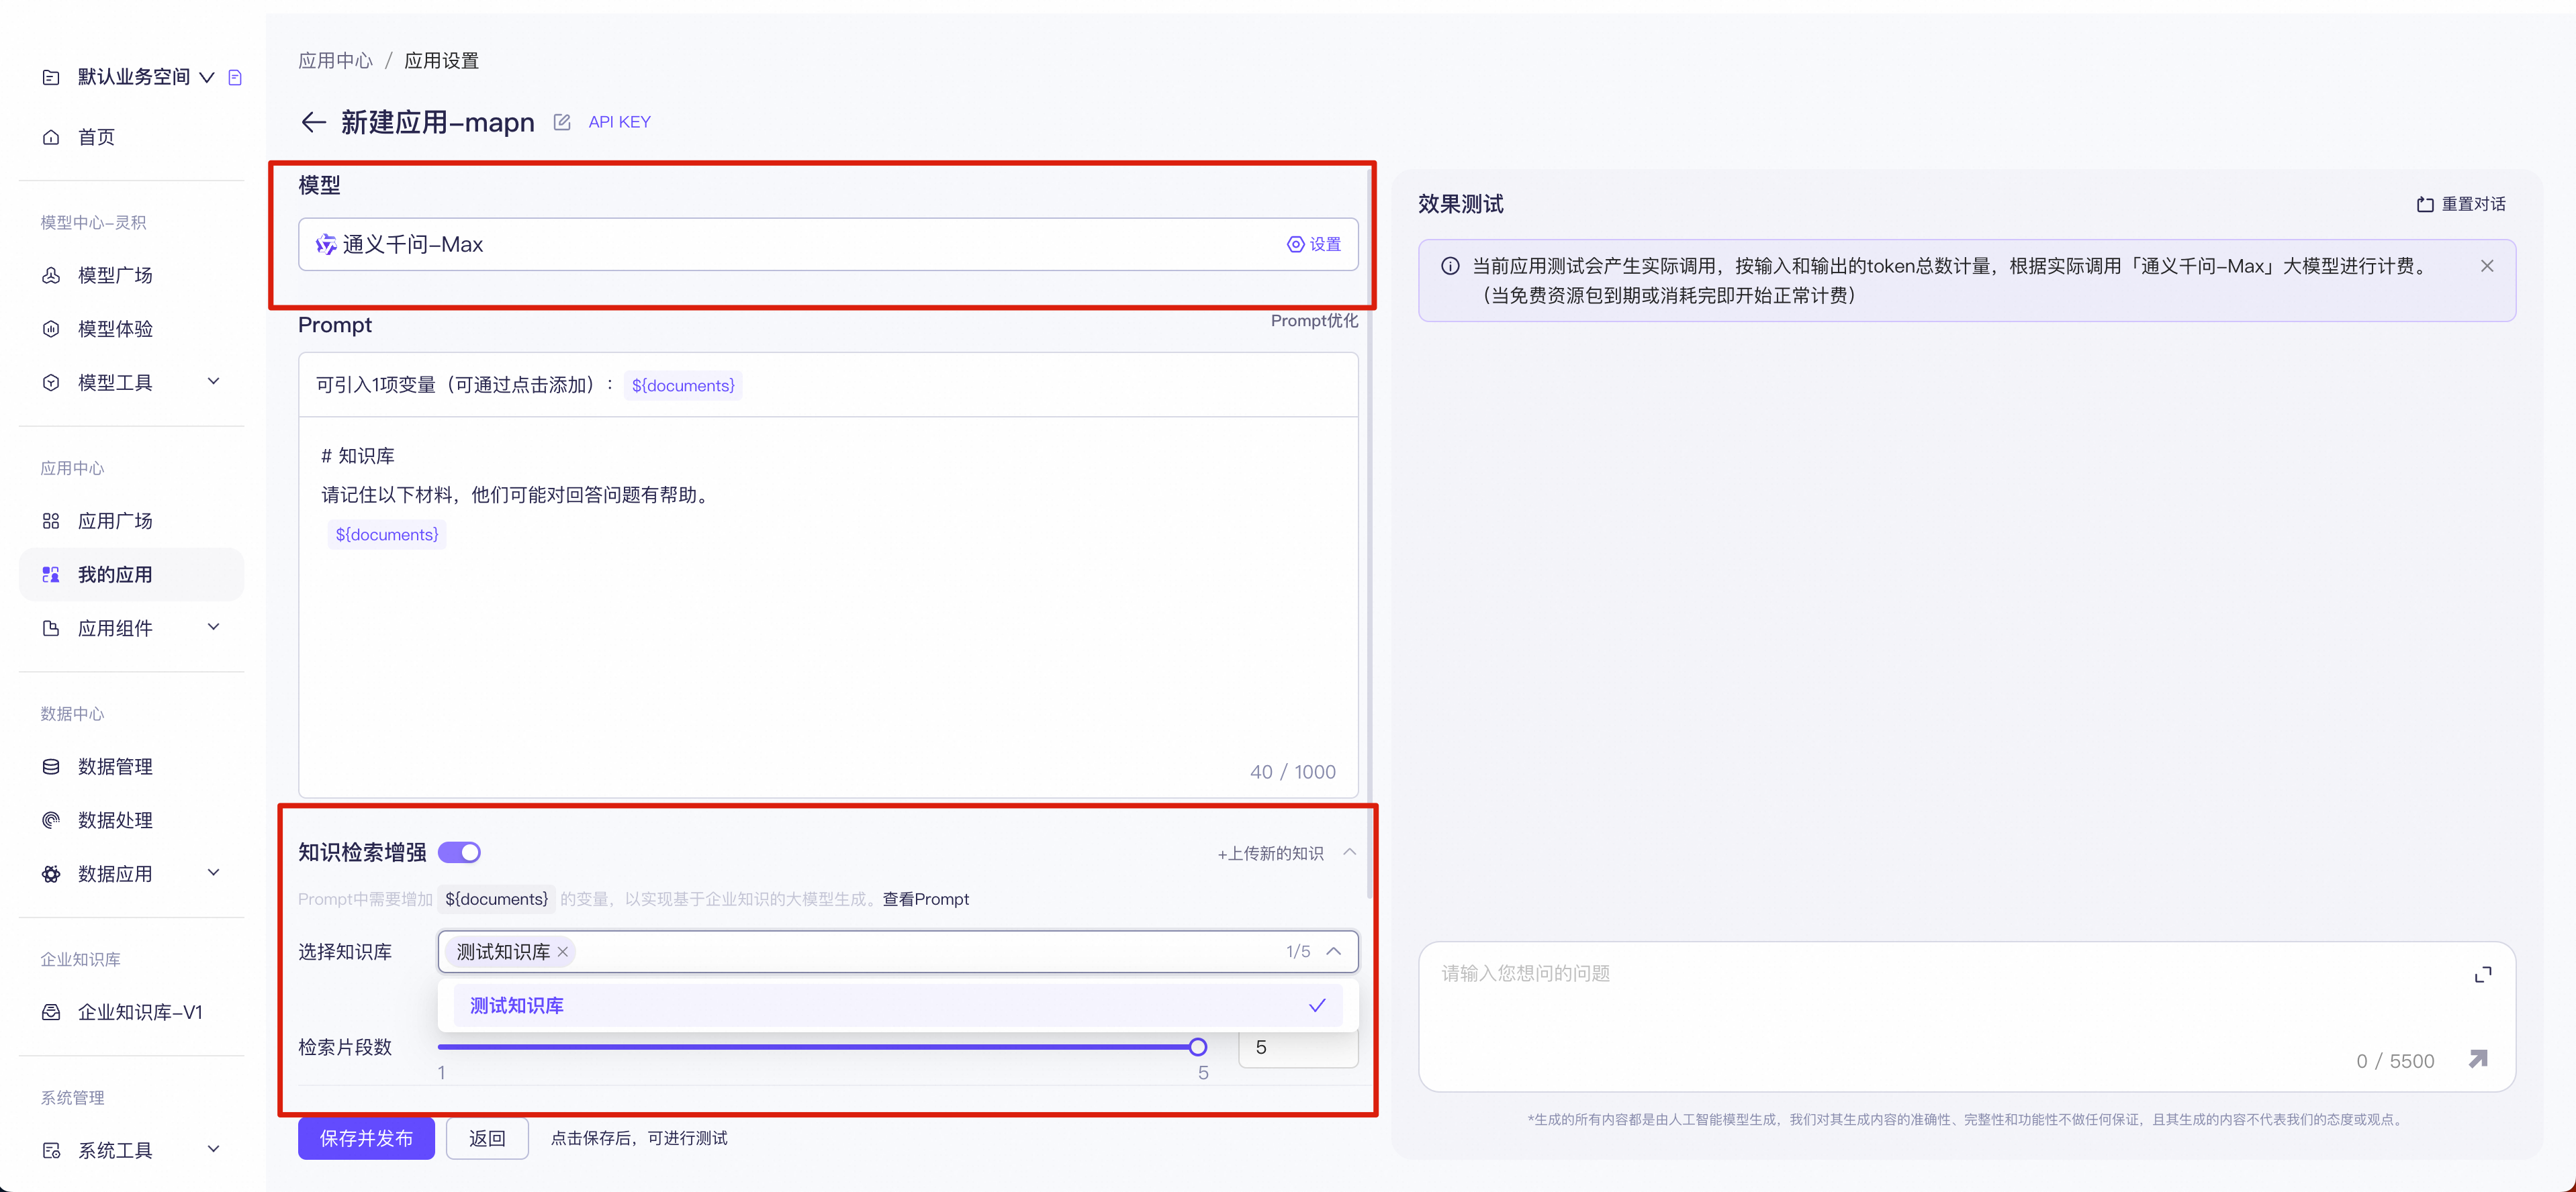Open 默认业务空间 workspace dropdown
This screenshot has width=2576, height=1192.
207,77
